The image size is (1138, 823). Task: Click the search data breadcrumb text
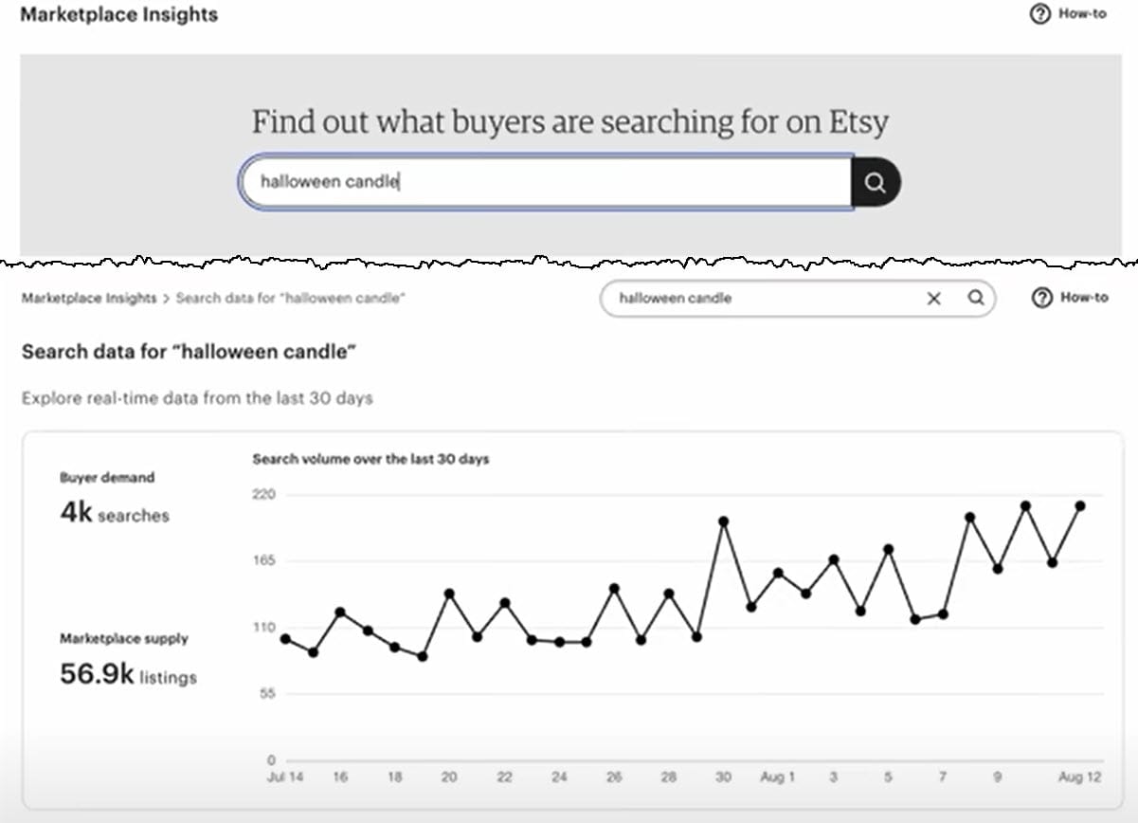291,299
